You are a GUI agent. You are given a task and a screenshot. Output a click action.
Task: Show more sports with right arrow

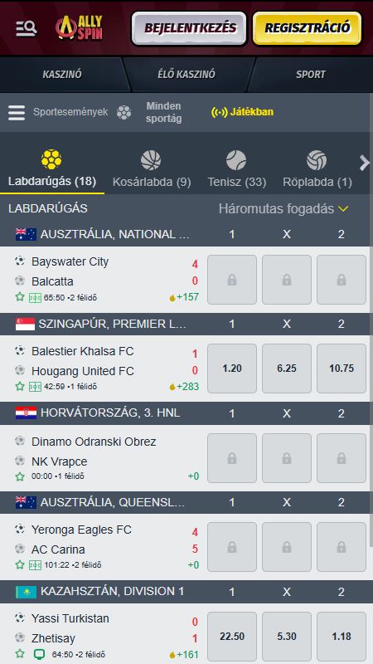click(x=364, y=163)
